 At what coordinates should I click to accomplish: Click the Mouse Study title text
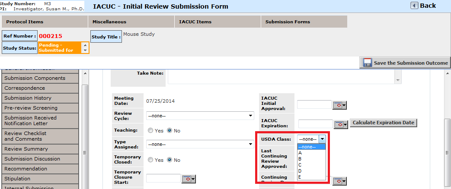click(139, 34)
